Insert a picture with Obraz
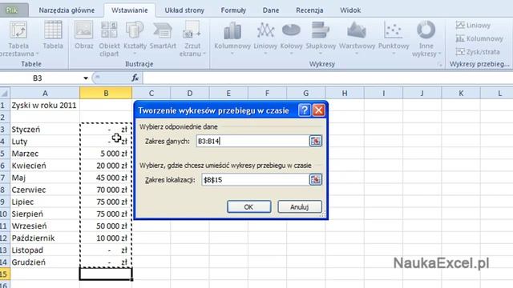 tap(83, 35)
